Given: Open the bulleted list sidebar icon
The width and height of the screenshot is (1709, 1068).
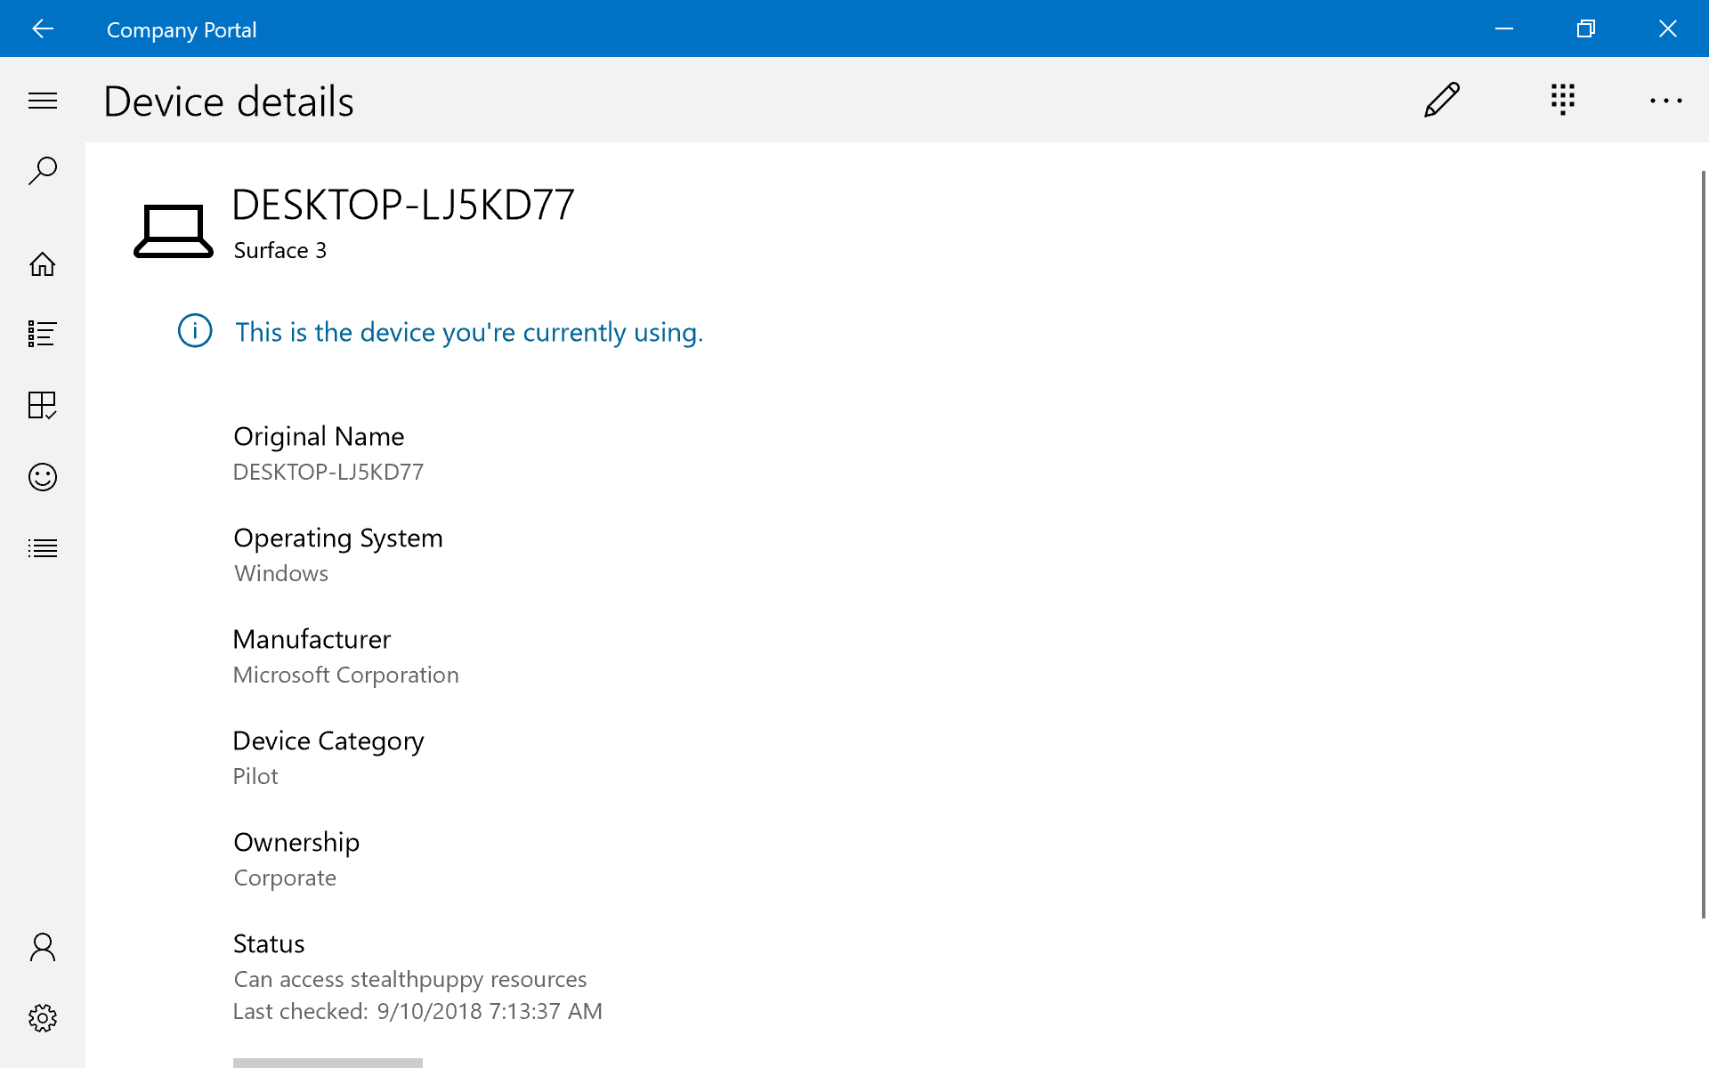Looking at the screenshot, I should click(x=43, y=547).
